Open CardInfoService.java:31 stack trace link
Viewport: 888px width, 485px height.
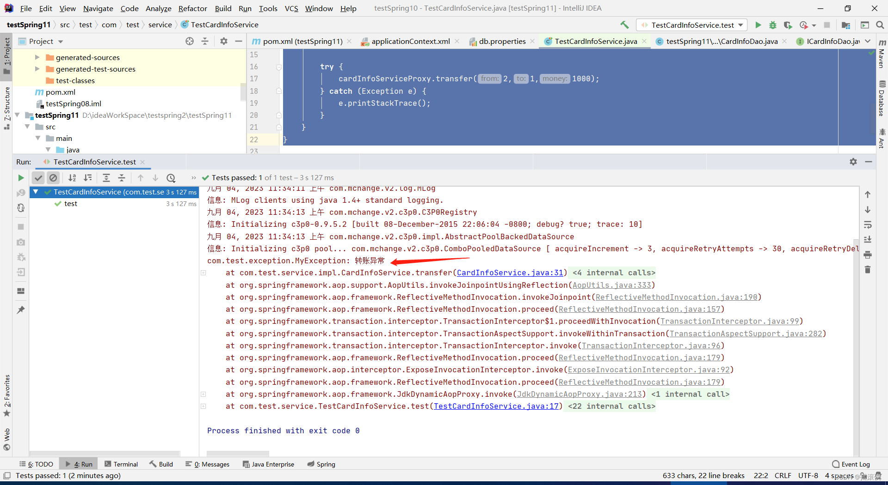(510, 273)
